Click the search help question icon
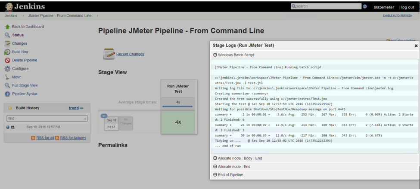The width and height of the screenshot is (420, 189). [x=365, y=6]
